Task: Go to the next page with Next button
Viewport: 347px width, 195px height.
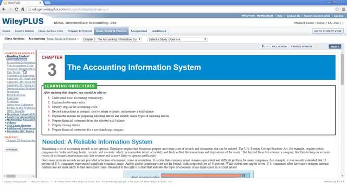Action: point(335,47)
